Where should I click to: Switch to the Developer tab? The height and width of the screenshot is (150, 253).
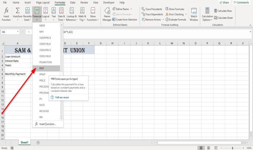point(109,3)
